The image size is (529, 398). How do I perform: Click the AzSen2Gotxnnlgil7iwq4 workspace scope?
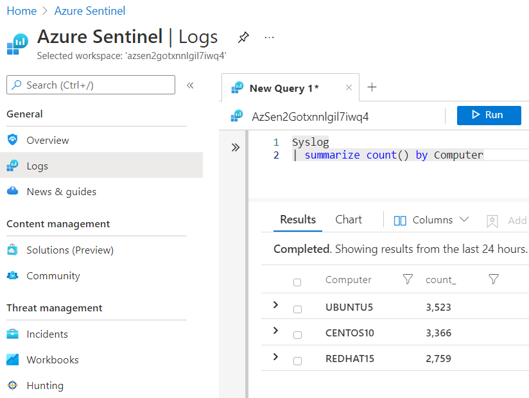[x=310, y=117]
